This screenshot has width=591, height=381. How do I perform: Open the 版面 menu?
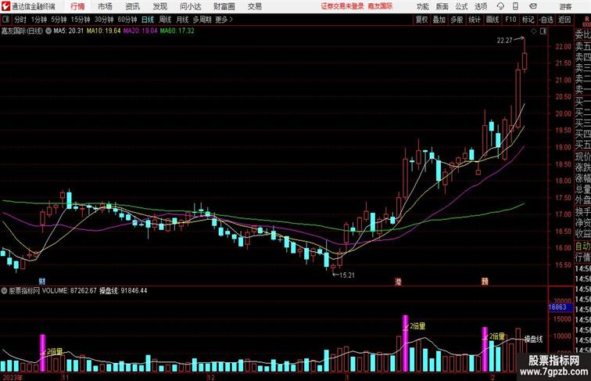[442, 6]
